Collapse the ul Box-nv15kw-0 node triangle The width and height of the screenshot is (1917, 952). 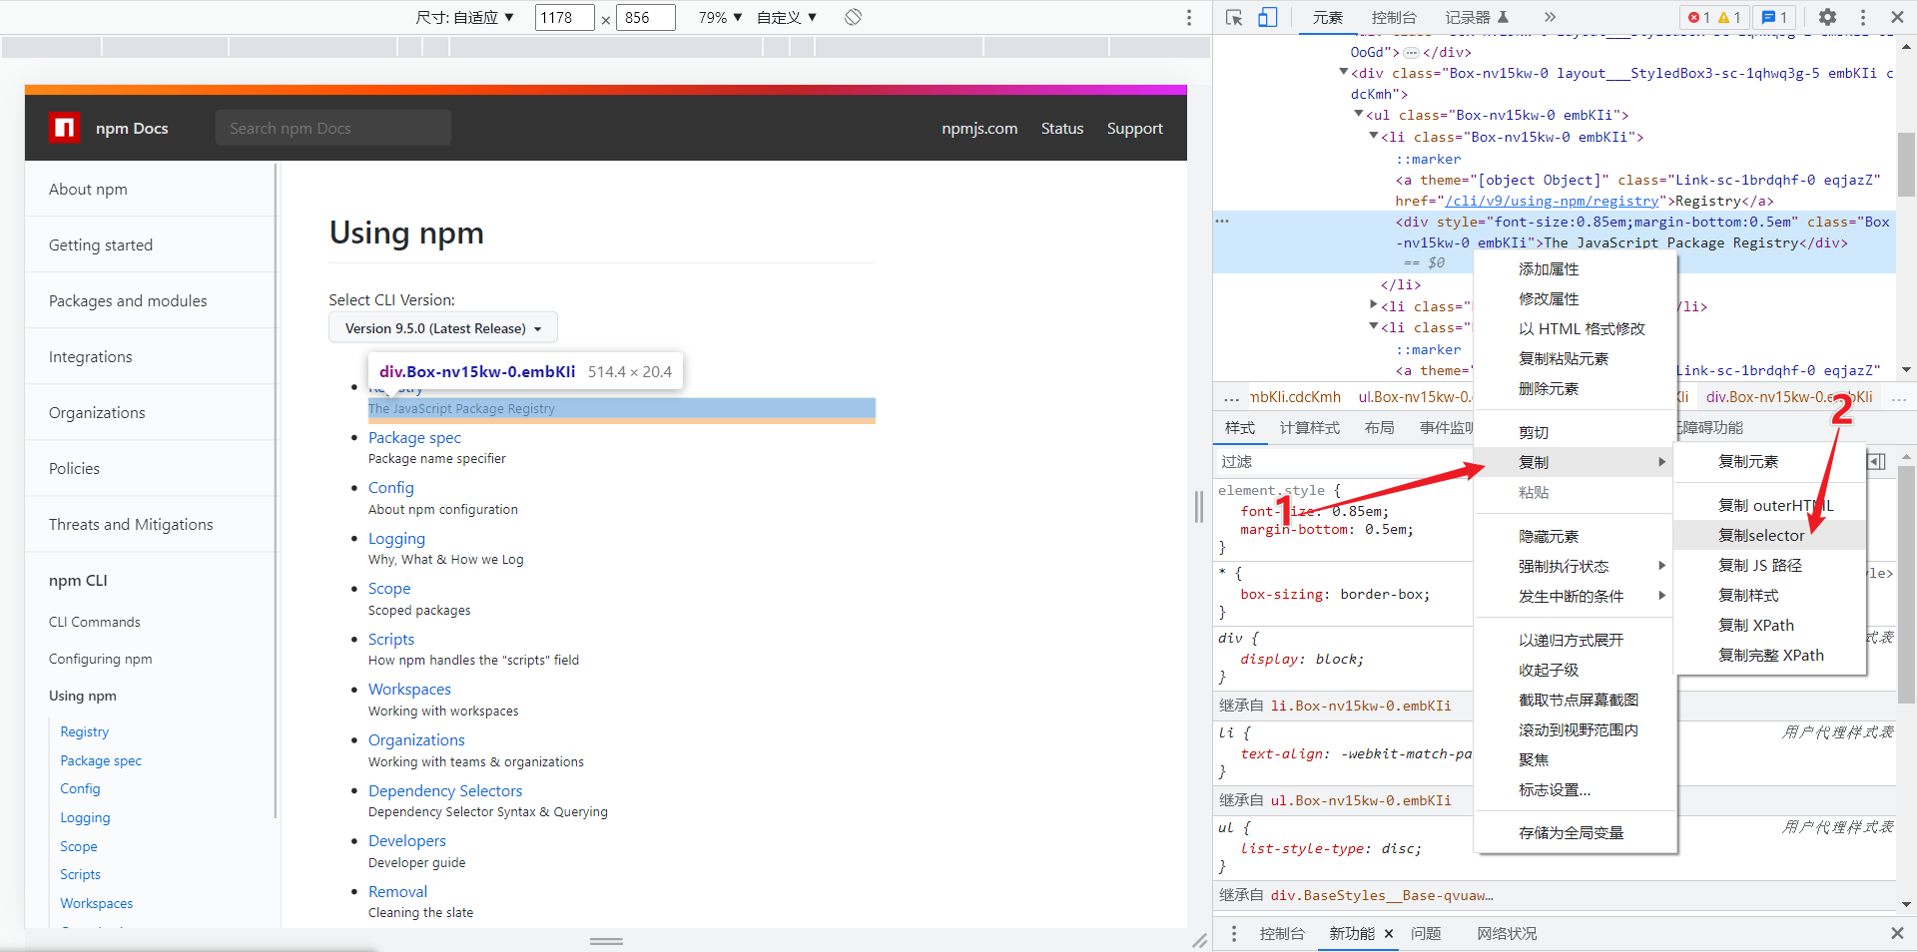[1359, 114]
